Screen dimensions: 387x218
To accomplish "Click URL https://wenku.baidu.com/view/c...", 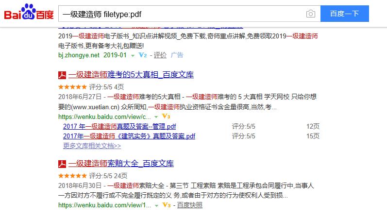I will [104, 117].
